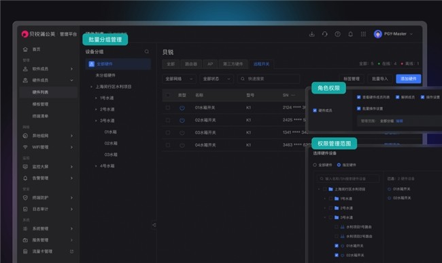Viewport: 442px width, 263px height.
Task: Select 未分组硬件 in device groups
Action: tap(105, 75)
